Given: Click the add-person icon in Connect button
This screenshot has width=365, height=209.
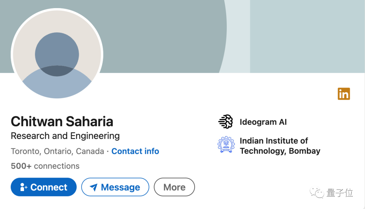Looking at the screenshot, I should tap(24, 187).
